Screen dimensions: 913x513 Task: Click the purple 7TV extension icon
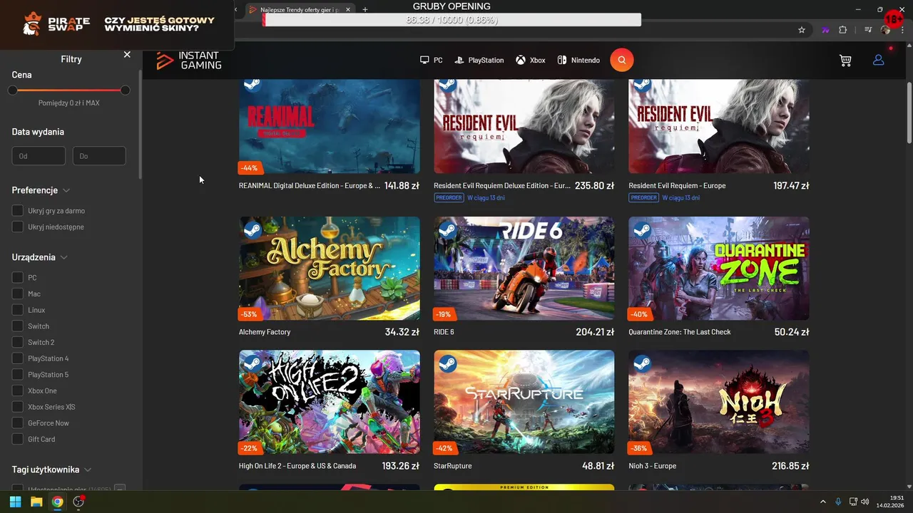coord(825,30)
